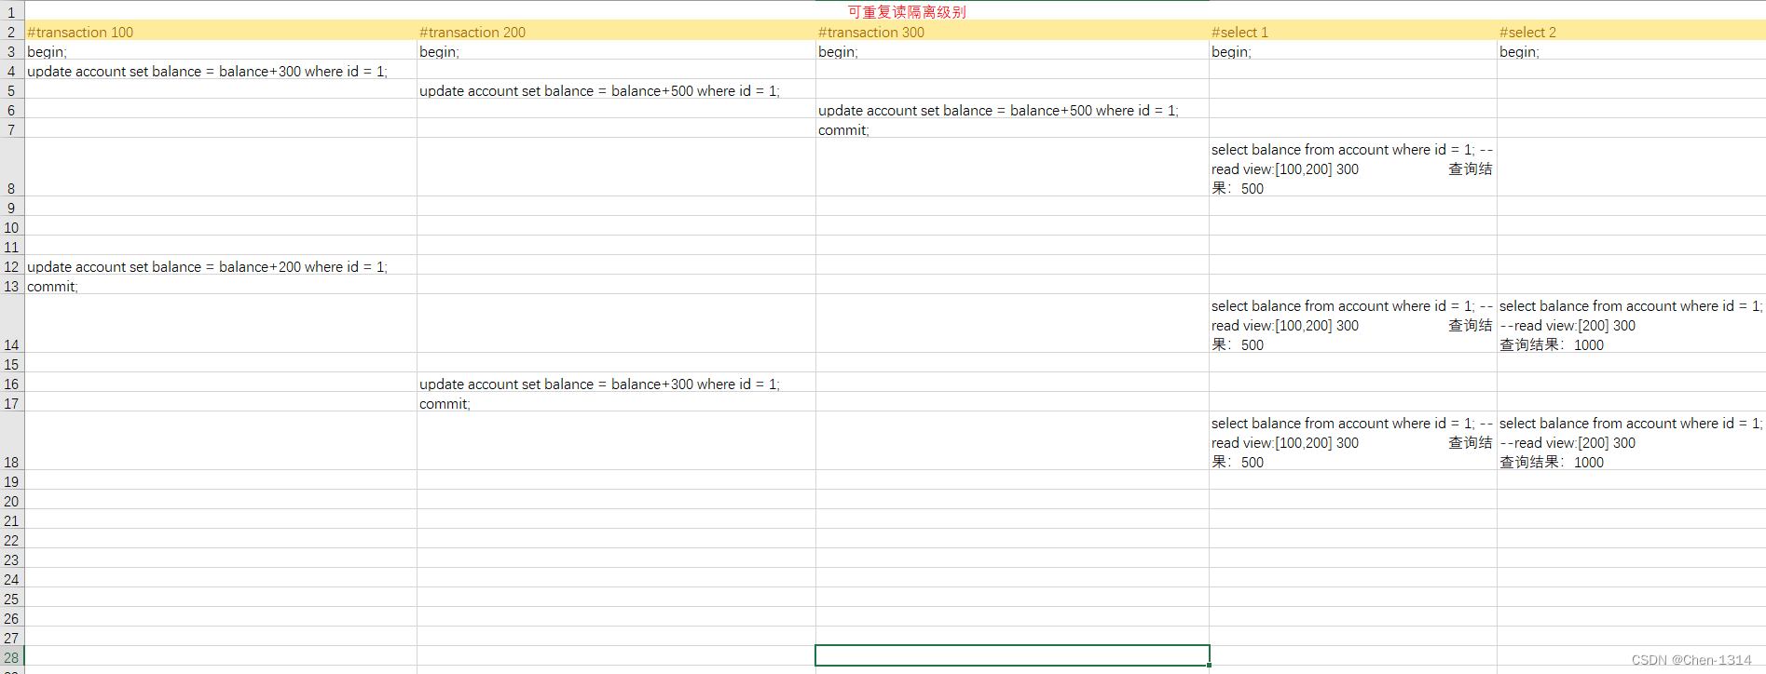Screen dimensions: 1766x674
Task: Click the #select 1 header cell
Action: (1353, 31)
